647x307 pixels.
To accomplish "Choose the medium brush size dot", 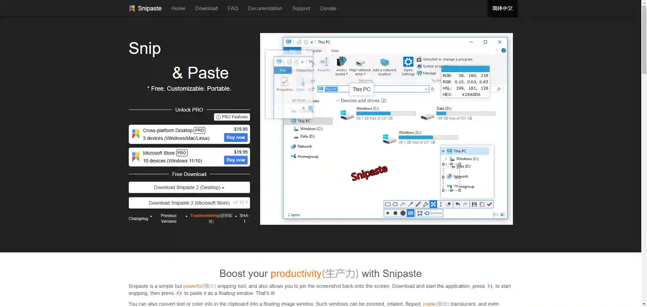I will point(395,213).
